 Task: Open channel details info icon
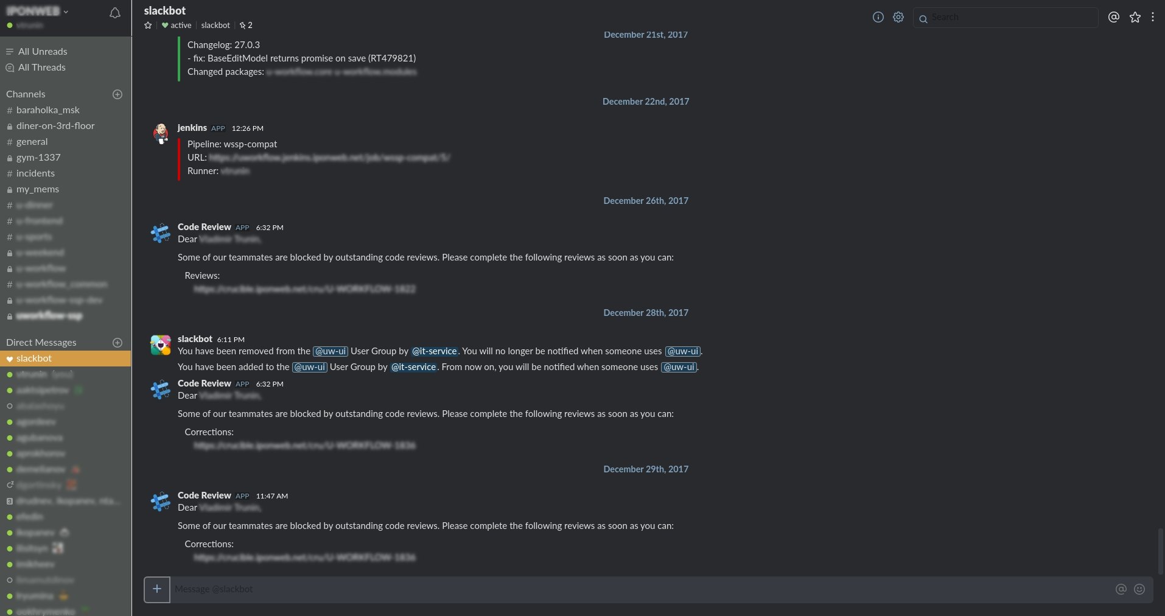(878, 17)
